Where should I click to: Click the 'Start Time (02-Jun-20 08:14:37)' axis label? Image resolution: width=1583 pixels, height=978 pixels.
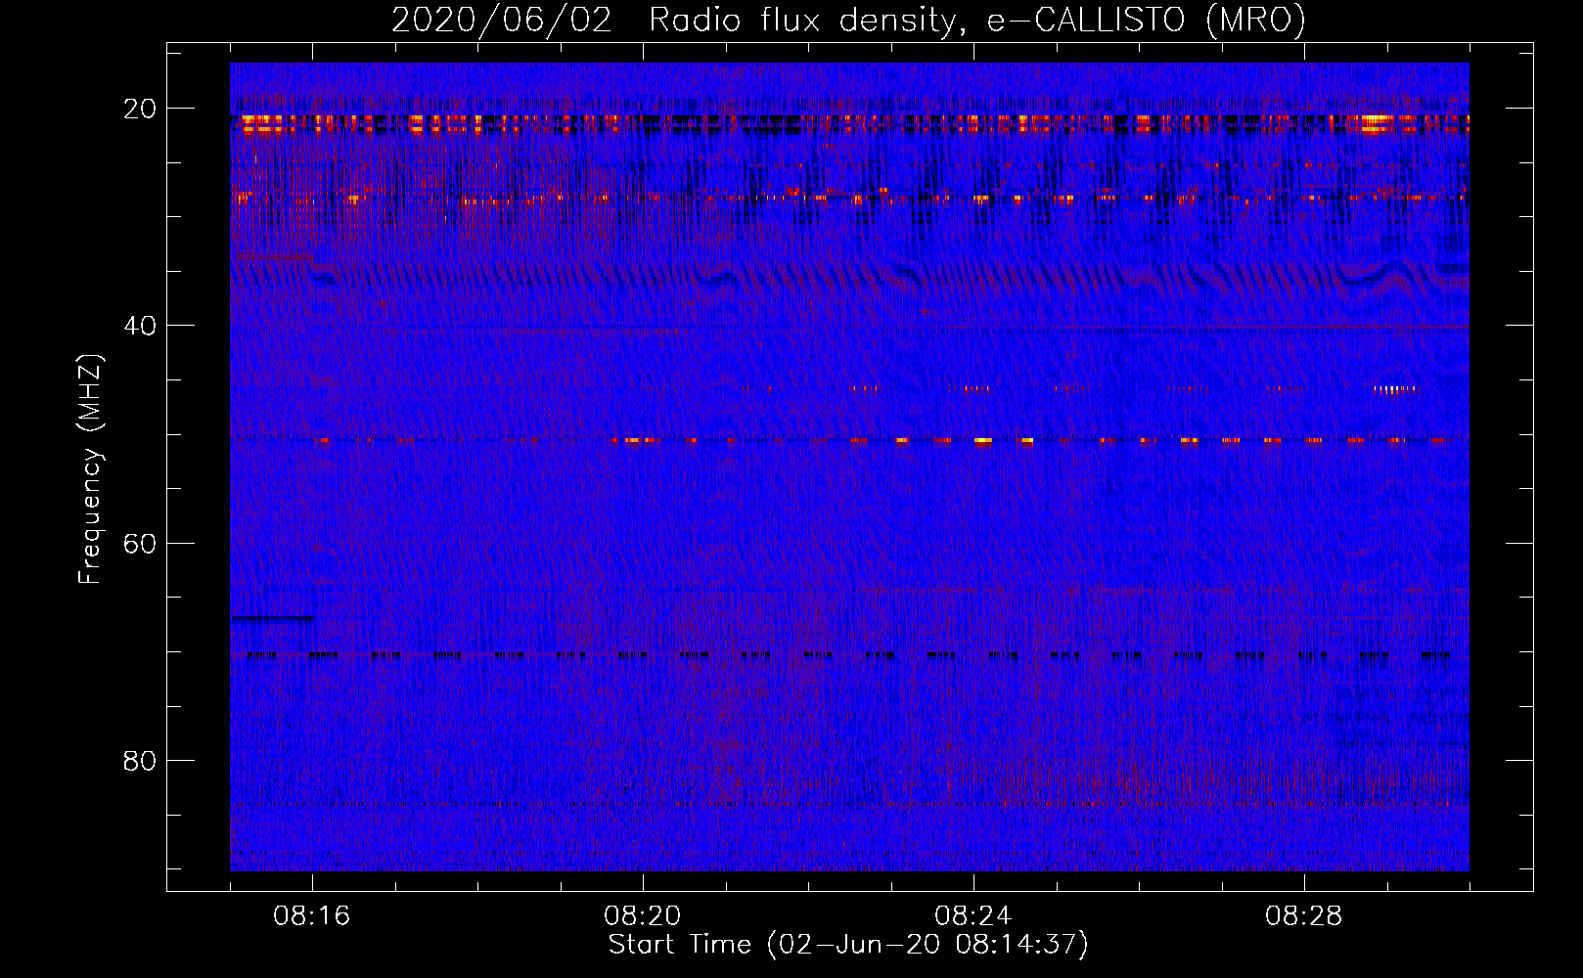[x=848, y=945]
